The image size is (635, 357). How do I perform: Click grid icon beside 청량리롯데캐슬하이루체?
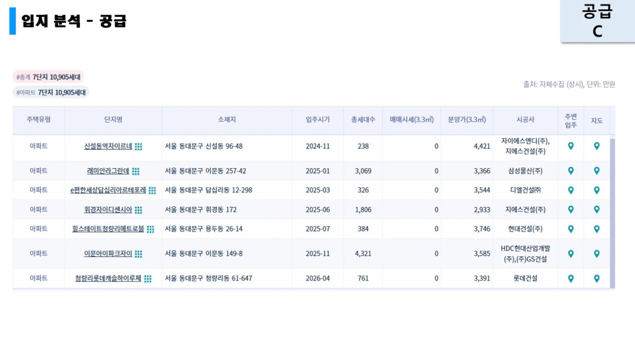pyautogui.click(x=148, y=279)
